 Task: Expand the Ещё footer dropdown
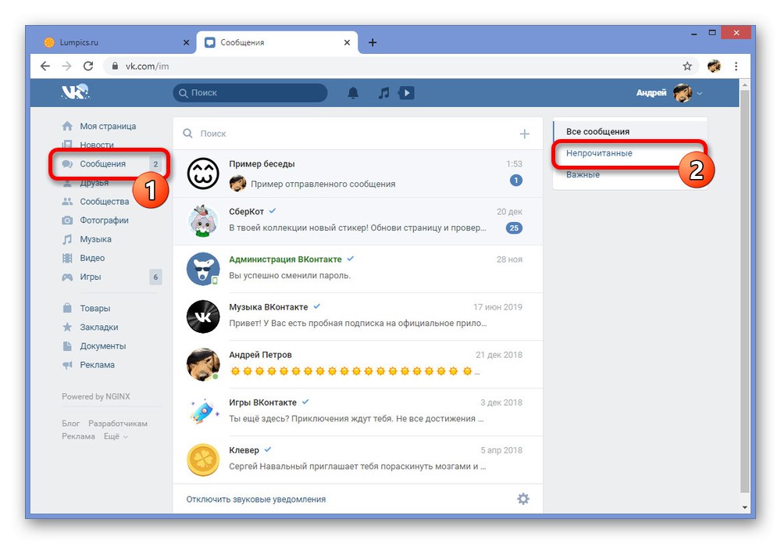click(x=116, y=436)
